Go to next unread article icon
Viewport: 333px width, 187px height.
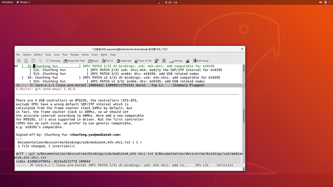tap(26, 61)
